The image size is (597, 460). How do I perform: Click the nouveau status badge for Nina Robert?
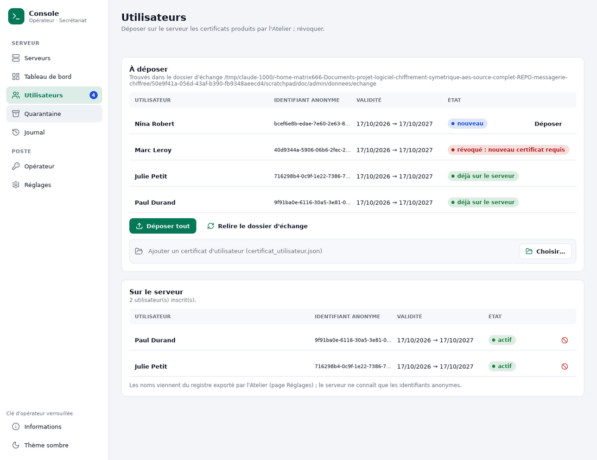[467, 123]
